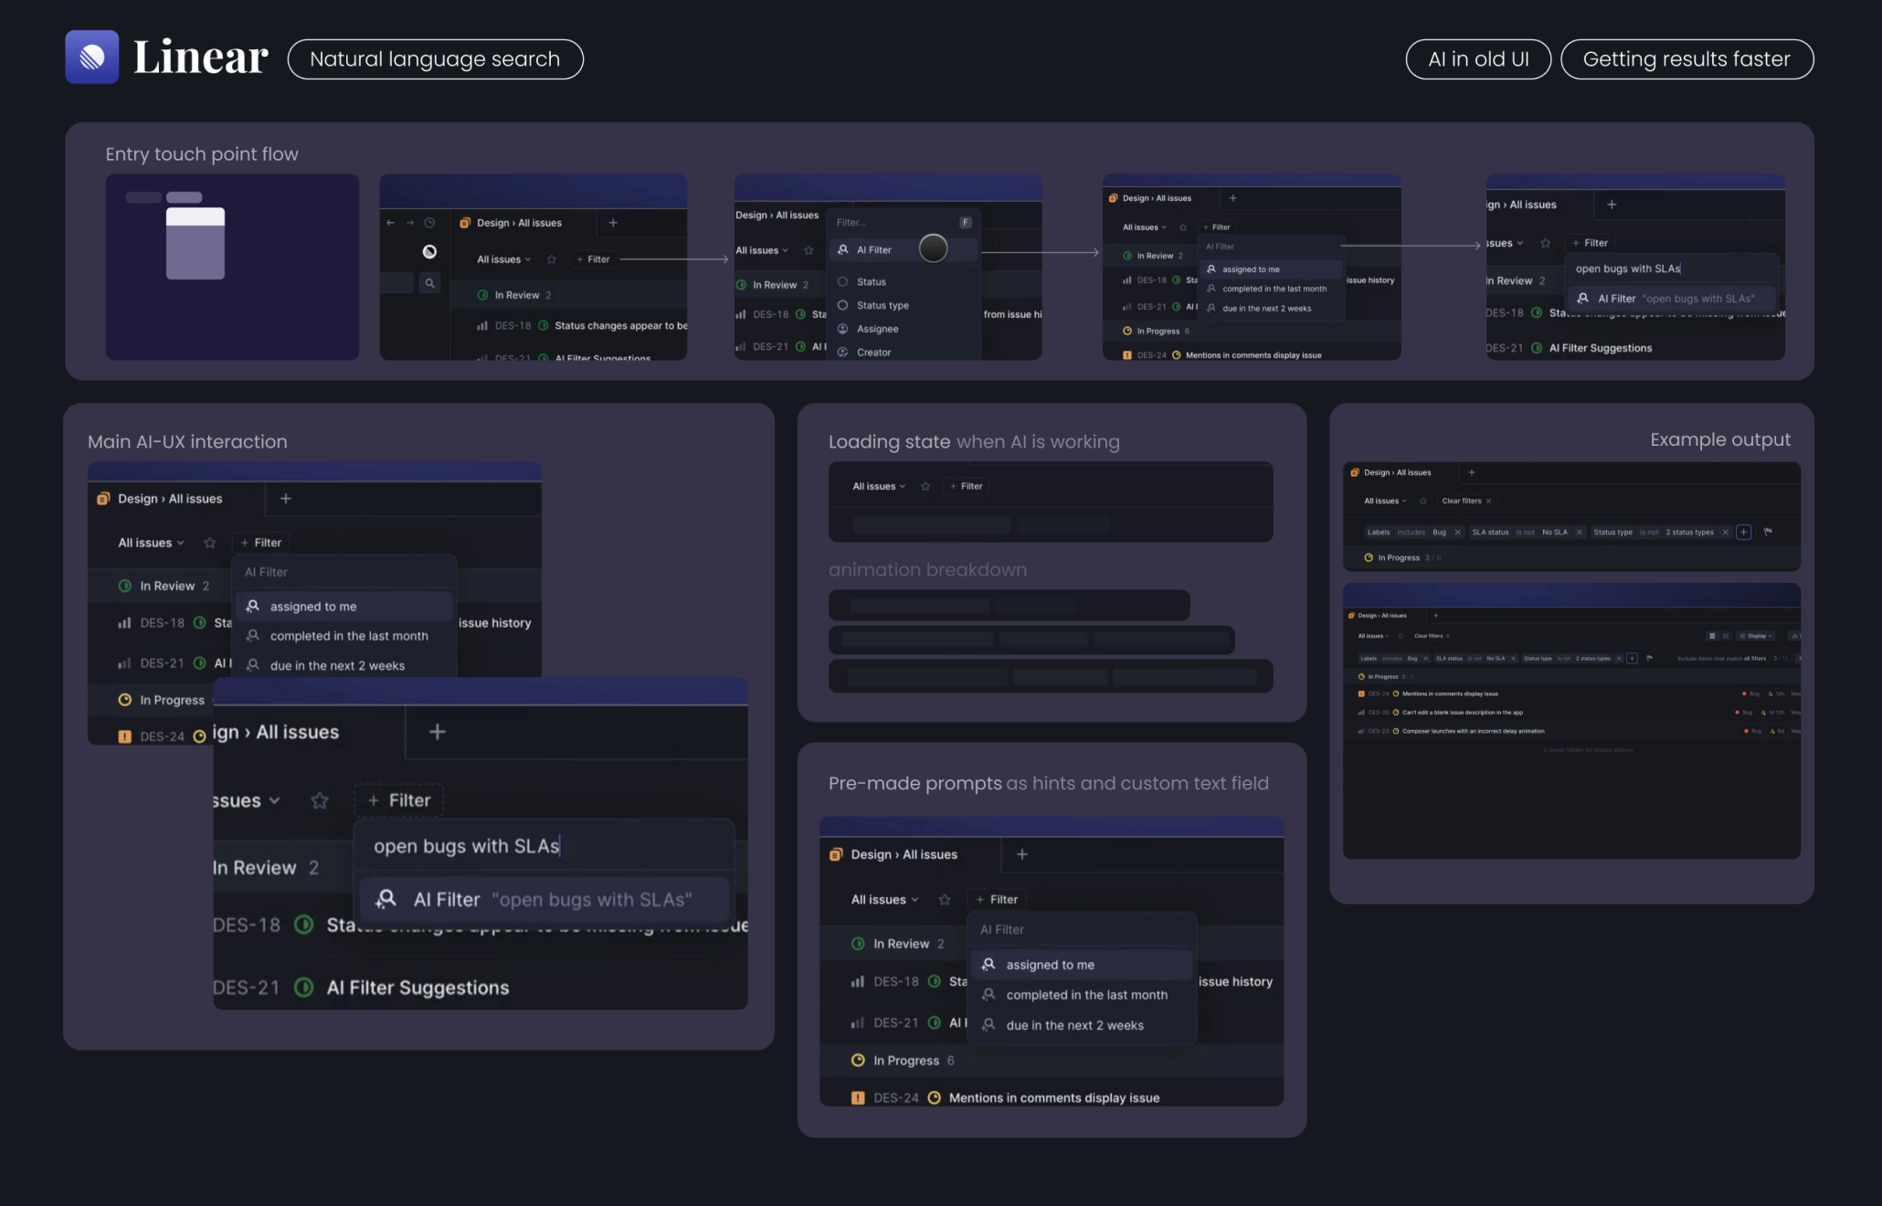The height and width of the screenshot is (1206, 1882).
Task: Switch to list view in the lower example output
Action: pos(1712,636)
